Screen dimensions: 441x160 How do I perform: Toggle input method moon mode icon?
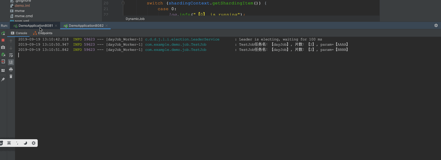pyautogui.click(x=25, y=143)
